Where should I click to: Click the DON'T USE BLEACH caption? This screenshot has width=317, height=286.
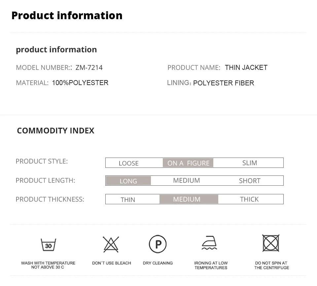112,263
